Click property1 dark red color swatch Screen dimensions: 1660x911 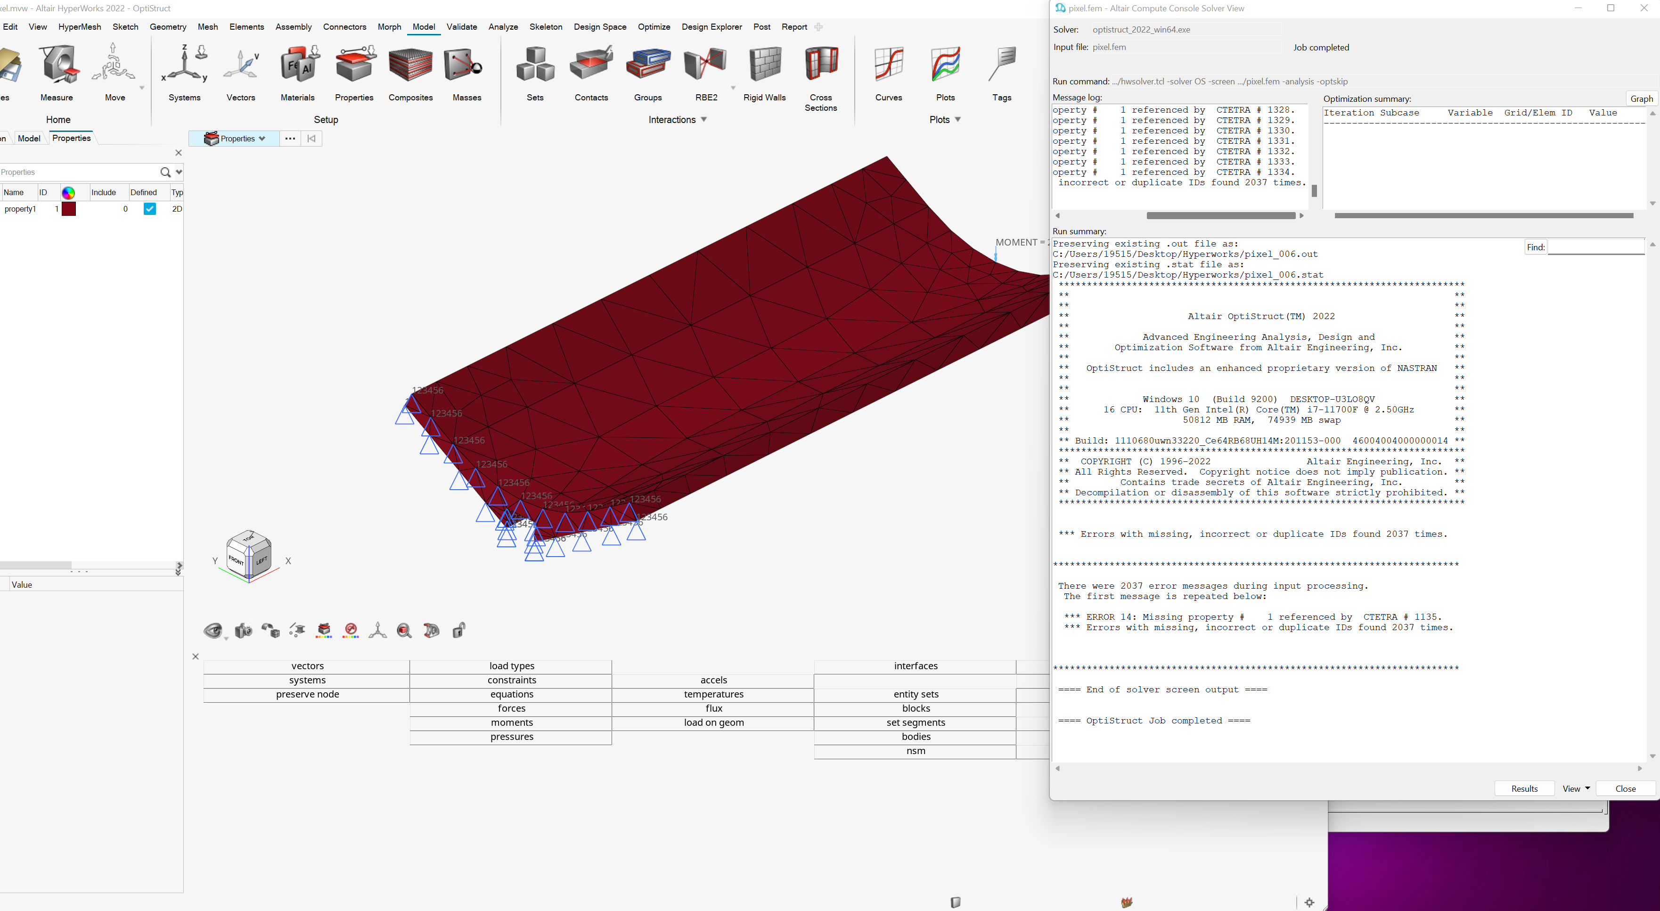[69, 209]
